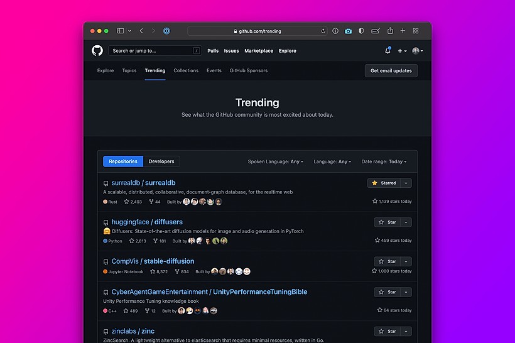
Task: Click the 1,139 stars today text
Action: click(x=392, y=201)
